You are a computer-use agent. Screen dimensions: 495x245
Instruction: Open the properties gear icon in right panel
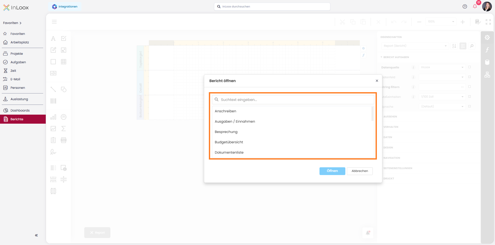(x=487, y=37)
